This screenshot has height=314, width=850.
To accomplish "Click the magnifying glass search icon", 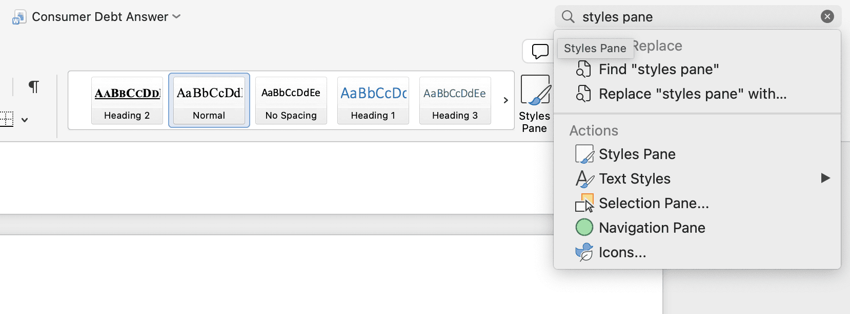I will pos(568,16).
